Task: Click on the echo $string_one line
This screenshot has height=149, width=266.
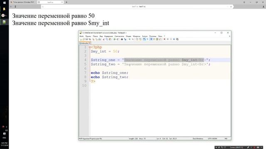Action: (x=110, y=73)
